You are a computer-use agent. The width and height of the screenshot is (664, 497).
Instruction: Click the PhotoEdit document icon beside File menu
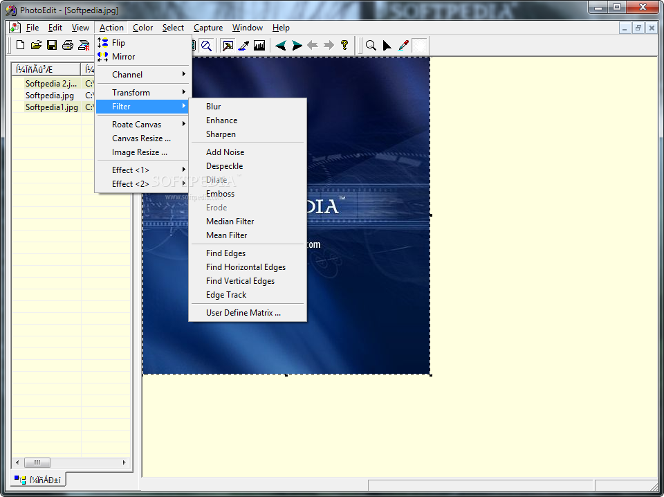pyautogui.click(x=15, y=28)
